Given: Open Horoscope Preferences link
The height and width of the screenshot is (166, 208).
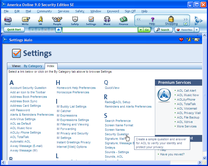Looking at the screenshot, I should point(73,92).
